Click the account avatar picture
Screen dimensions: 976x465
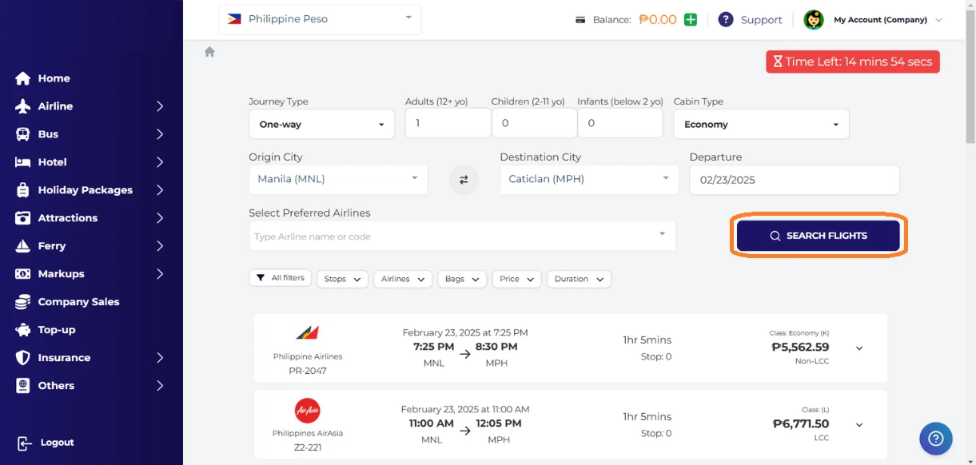pyautogui.click(x=814, y=20)
